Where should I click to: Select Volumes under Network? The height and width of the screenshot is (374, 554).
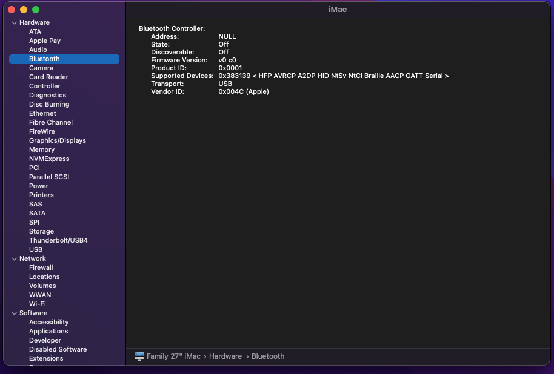(x=42, y=286)
